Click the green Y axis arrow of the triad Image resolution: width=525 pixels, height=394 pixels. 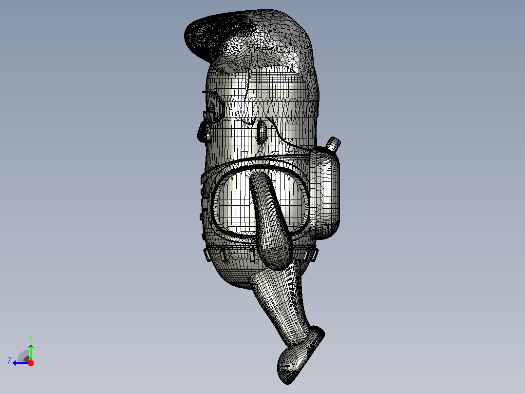coord(31,352)
